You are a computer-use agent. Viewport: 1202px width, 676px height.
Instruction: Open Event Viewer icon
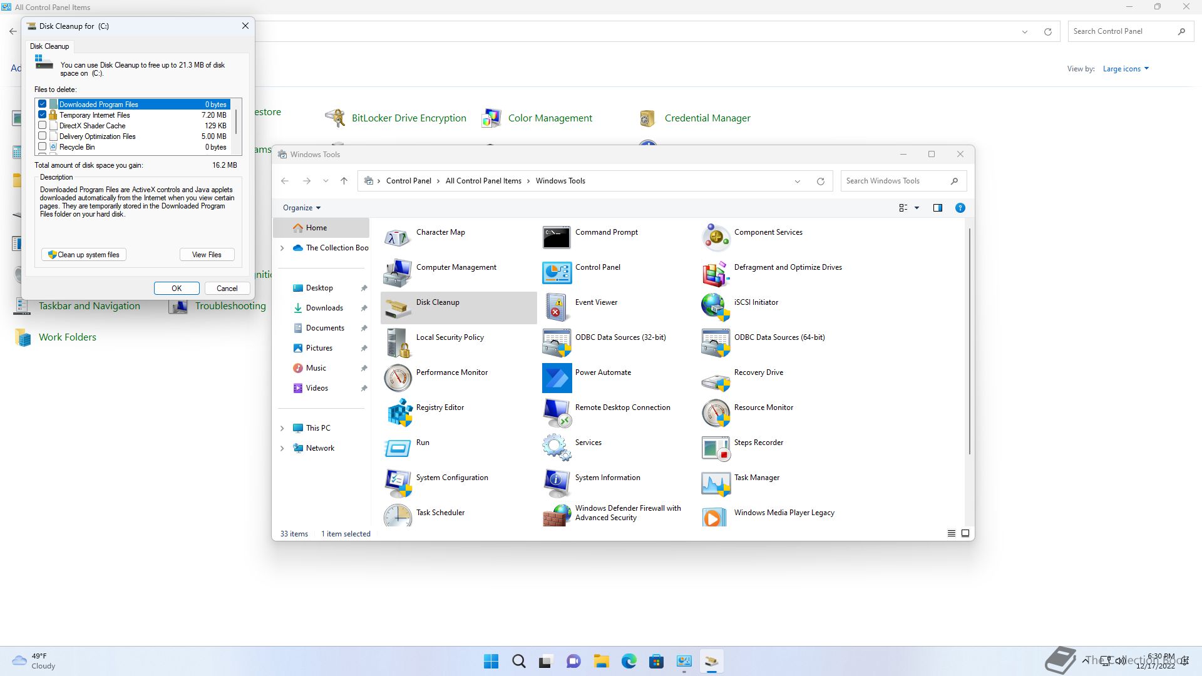point(557,308)
